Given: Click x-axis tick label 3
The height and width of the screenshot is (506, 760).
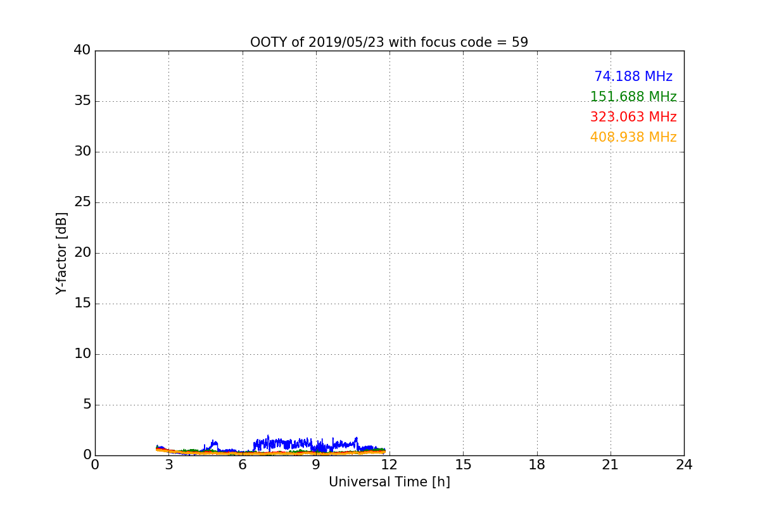Looking at the screenshot, I should [x=168, y=465].
